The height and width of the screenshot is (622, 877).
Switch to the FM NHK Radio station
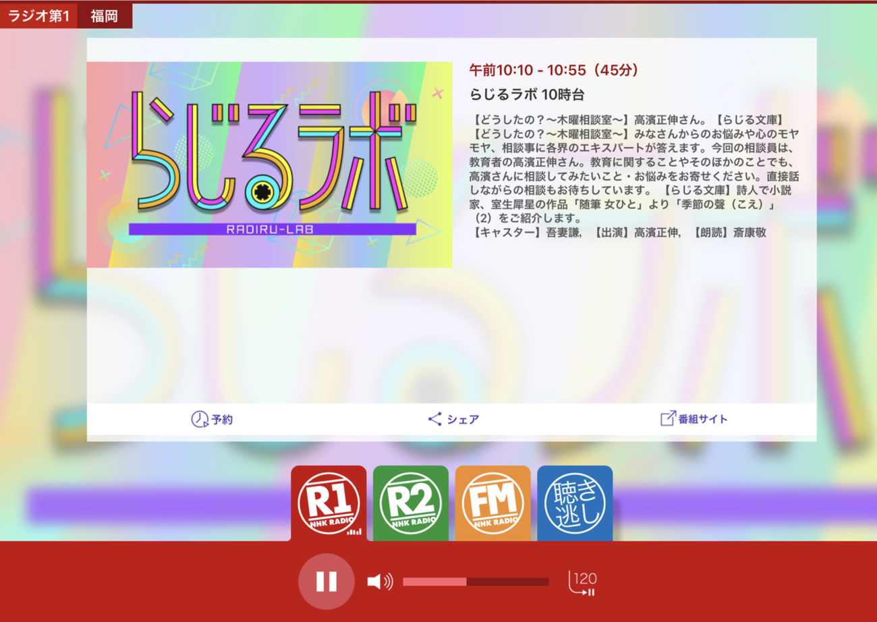coord(493,503)
